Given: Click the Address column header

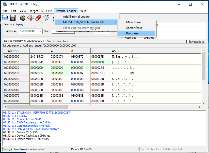Looking at the screenshot, I should (16, 51).
